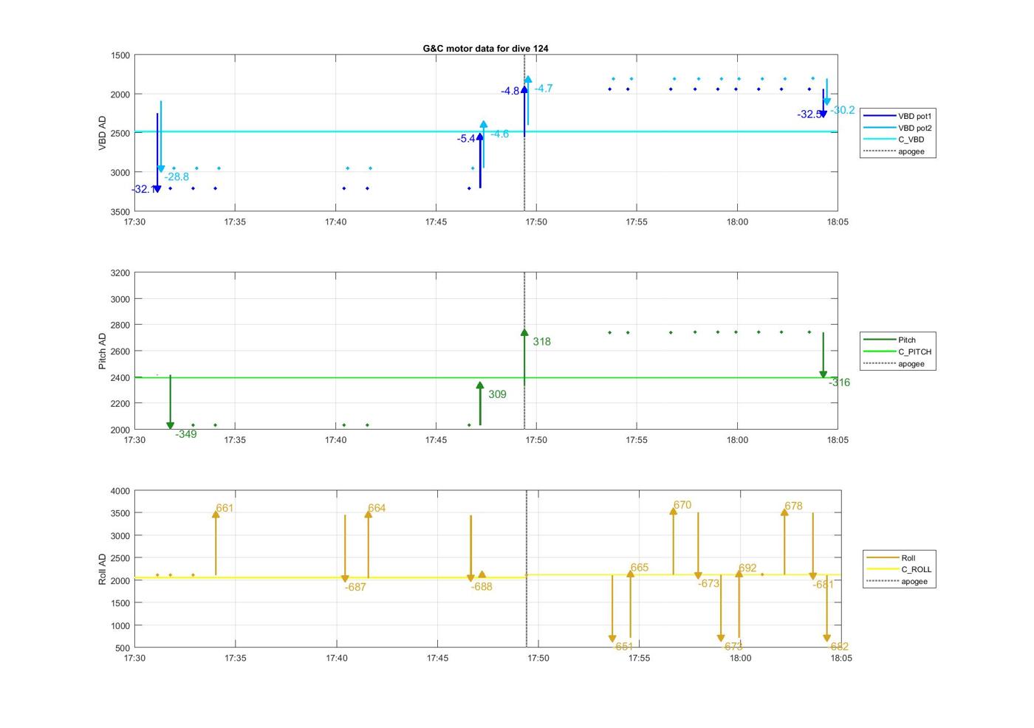Image resolution: width=1034 pixels, height=728 pixels.
Task: Click the '678' roll data label
Action: (793, 506)
